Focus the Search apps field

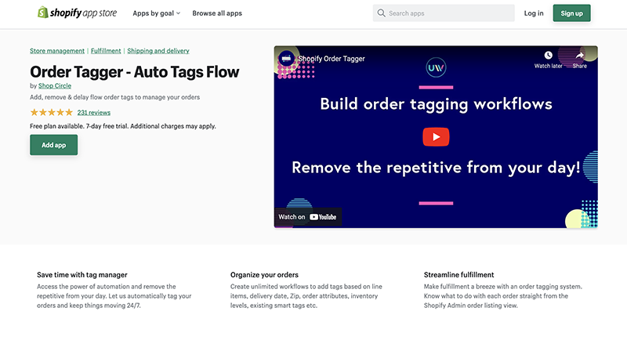448,13
